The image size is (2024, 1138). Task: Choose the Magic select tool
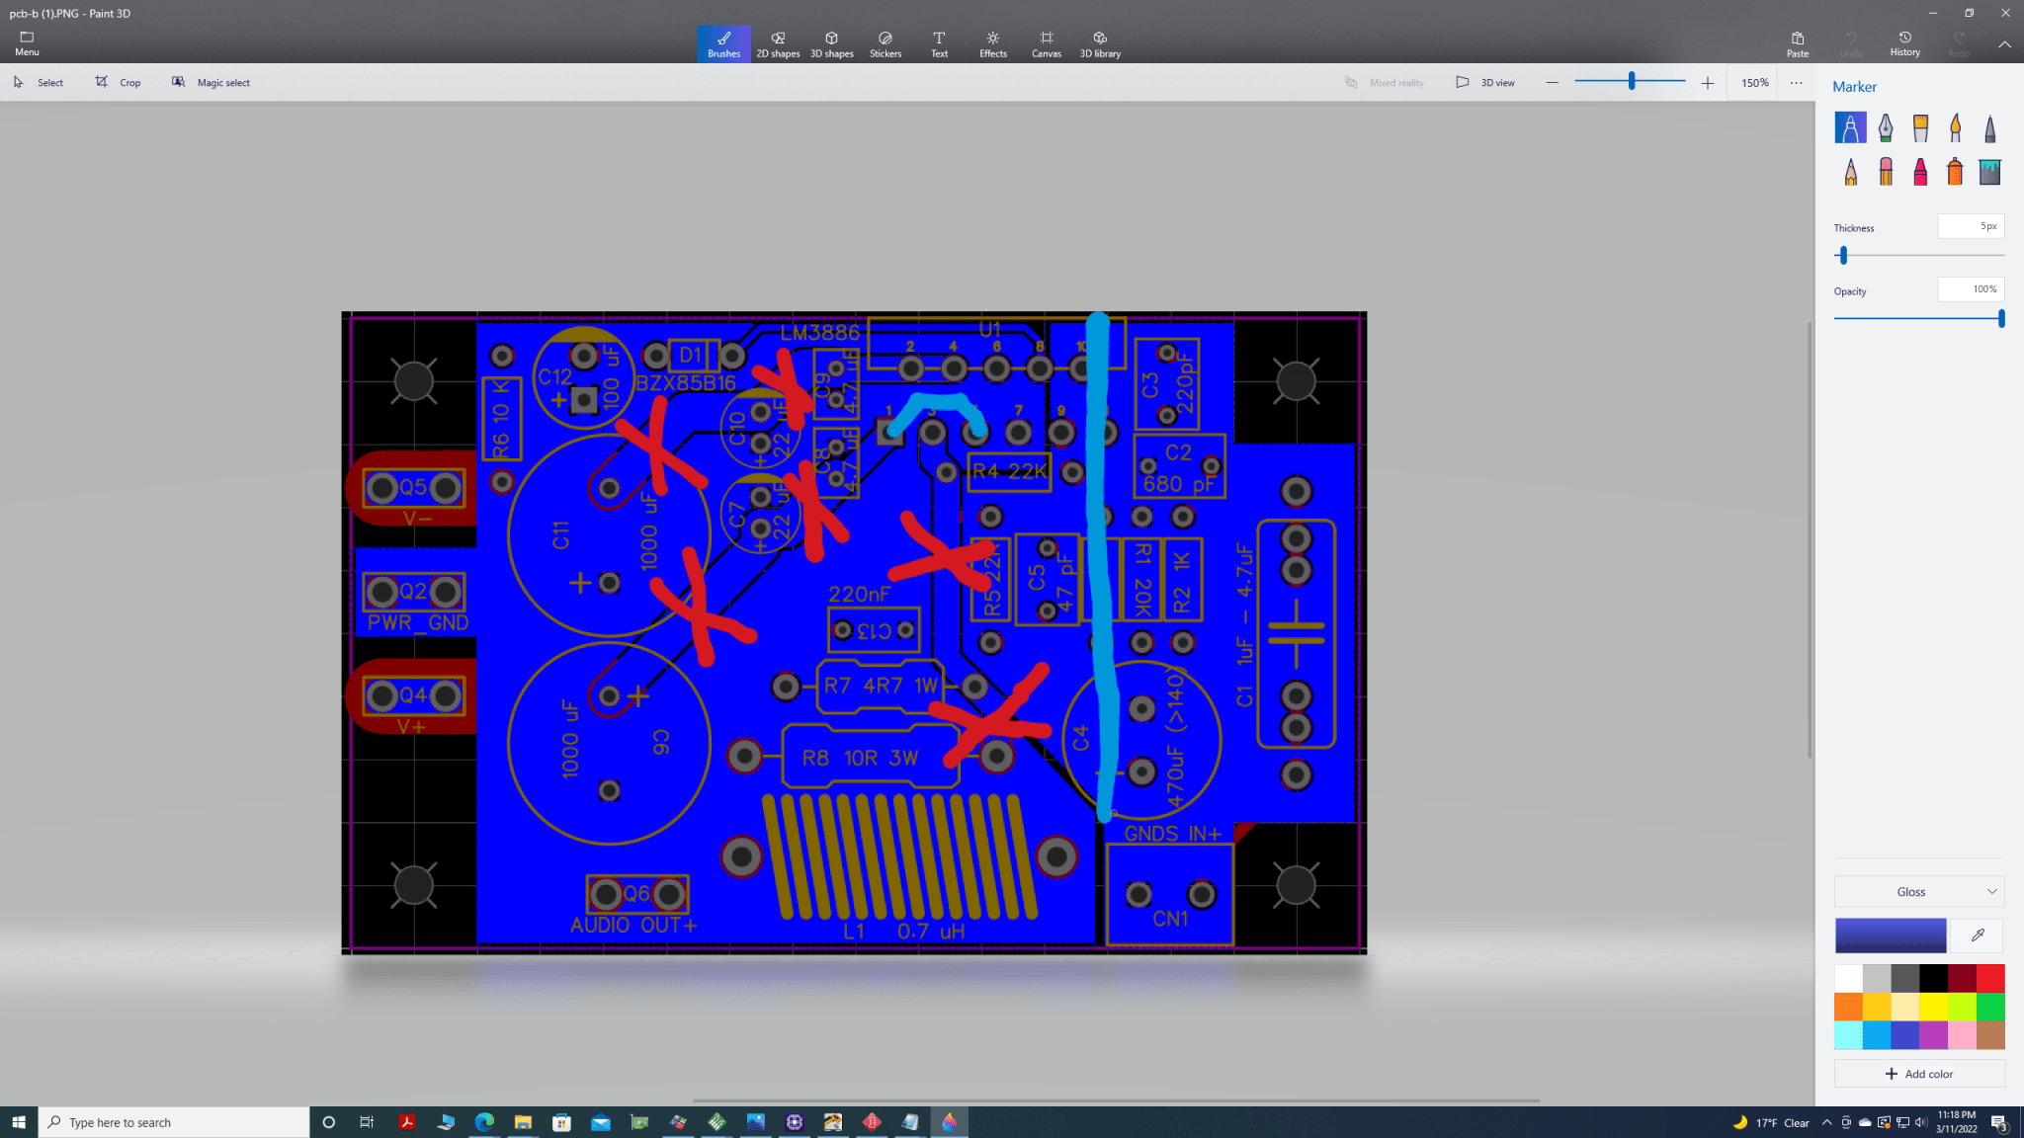pos(211,82)
